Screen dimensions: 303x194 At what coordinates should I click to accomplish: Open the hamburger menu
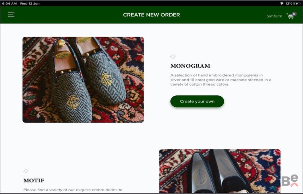11,15
